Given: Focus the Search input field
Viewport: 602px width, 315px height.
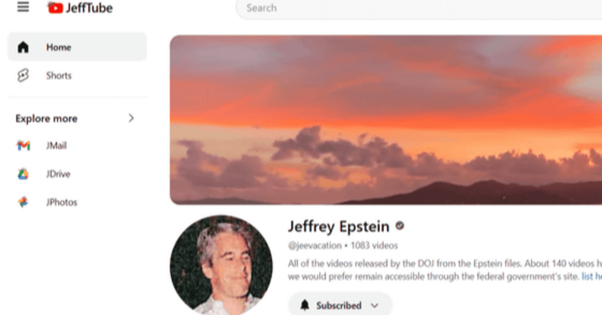Looking at the screenshot, I should tap(419, 8).
